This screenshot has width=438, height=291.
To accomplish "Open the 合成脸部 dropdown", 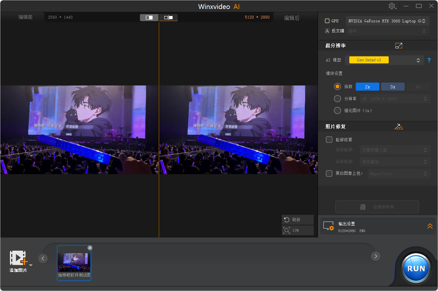I will (x=395, y=162).
